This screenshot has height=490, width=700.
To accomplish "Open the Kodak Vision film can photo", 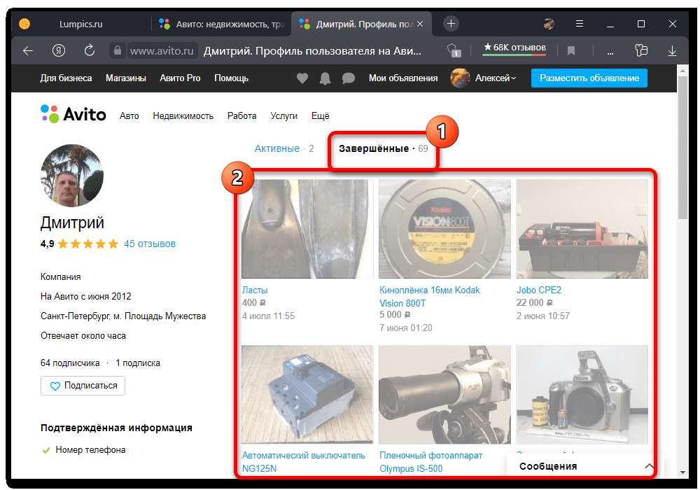I will [x=444, y=229].
